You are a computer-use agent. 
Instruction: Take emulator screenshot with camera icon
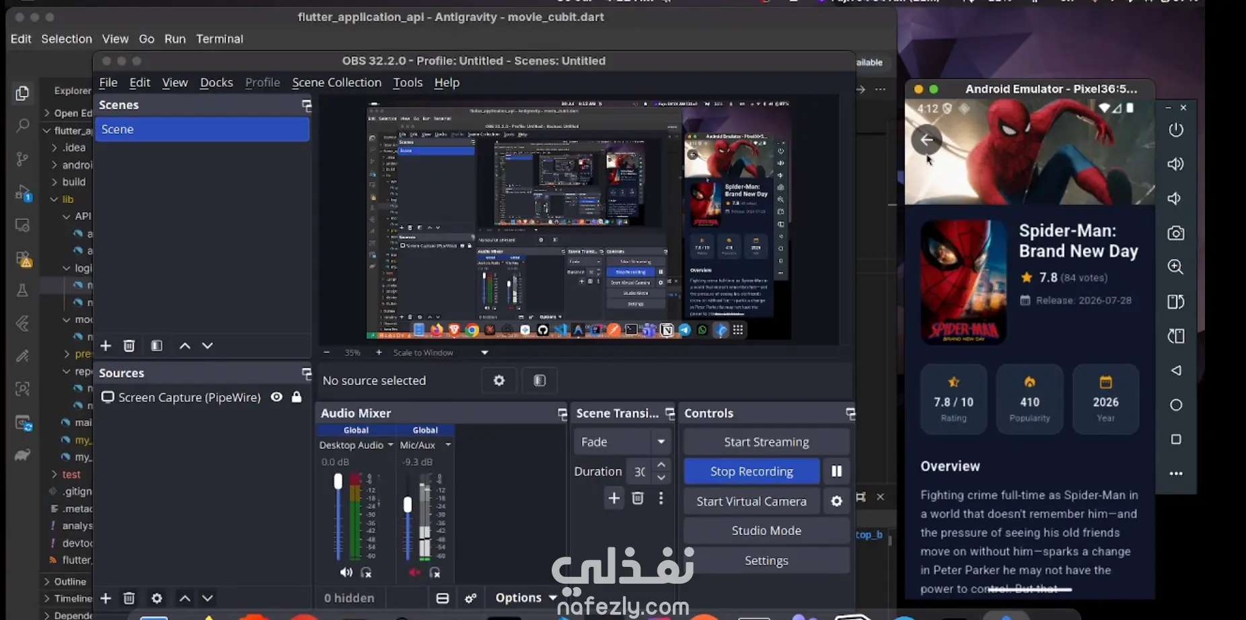1176,233
